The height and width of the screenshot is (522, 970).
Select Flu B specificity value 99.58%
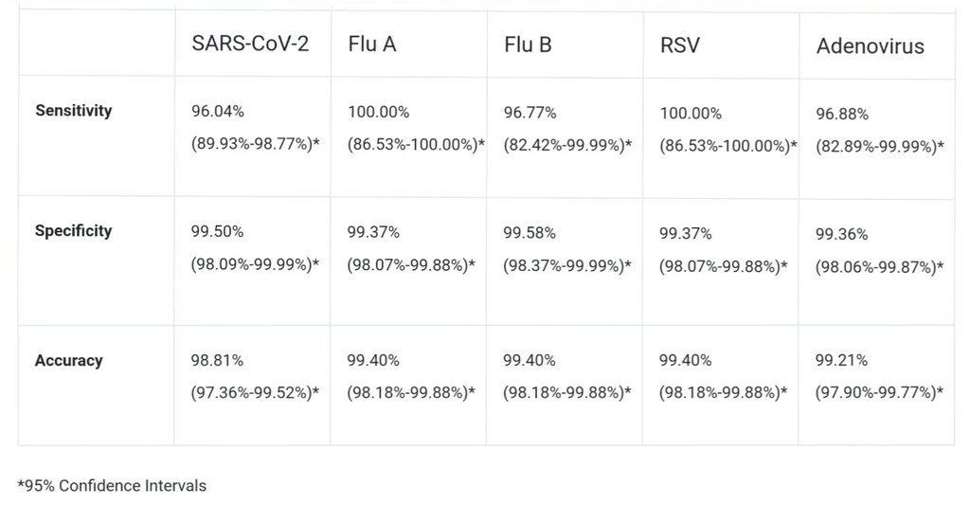tap(530, 233)
